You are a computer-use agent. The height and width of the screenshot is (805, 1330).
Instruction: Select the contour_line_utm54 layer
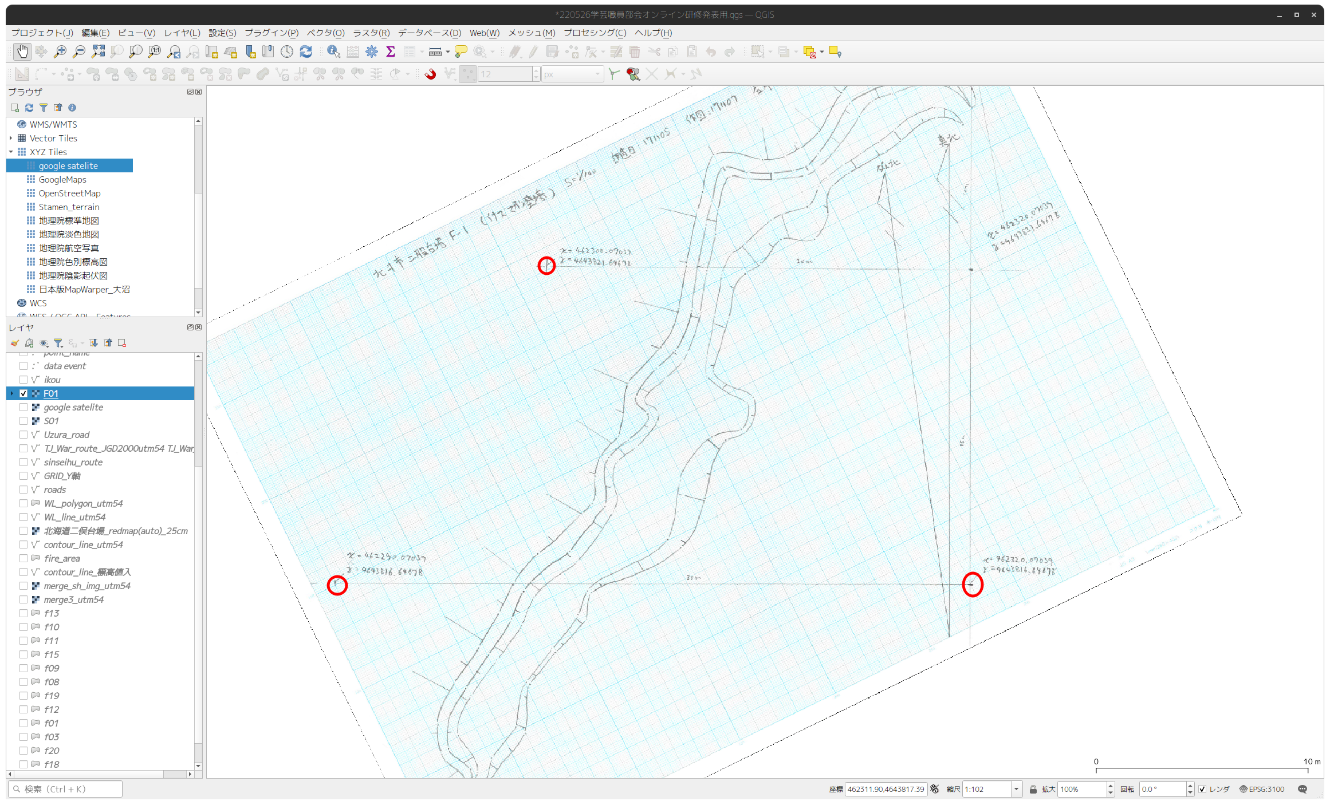(83, 544)
